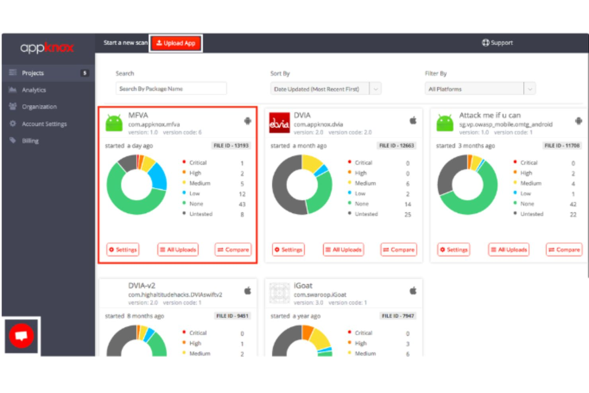
Task: View All Uploads for MFVA
Action: pyautogui.click(x=178, y=250)
